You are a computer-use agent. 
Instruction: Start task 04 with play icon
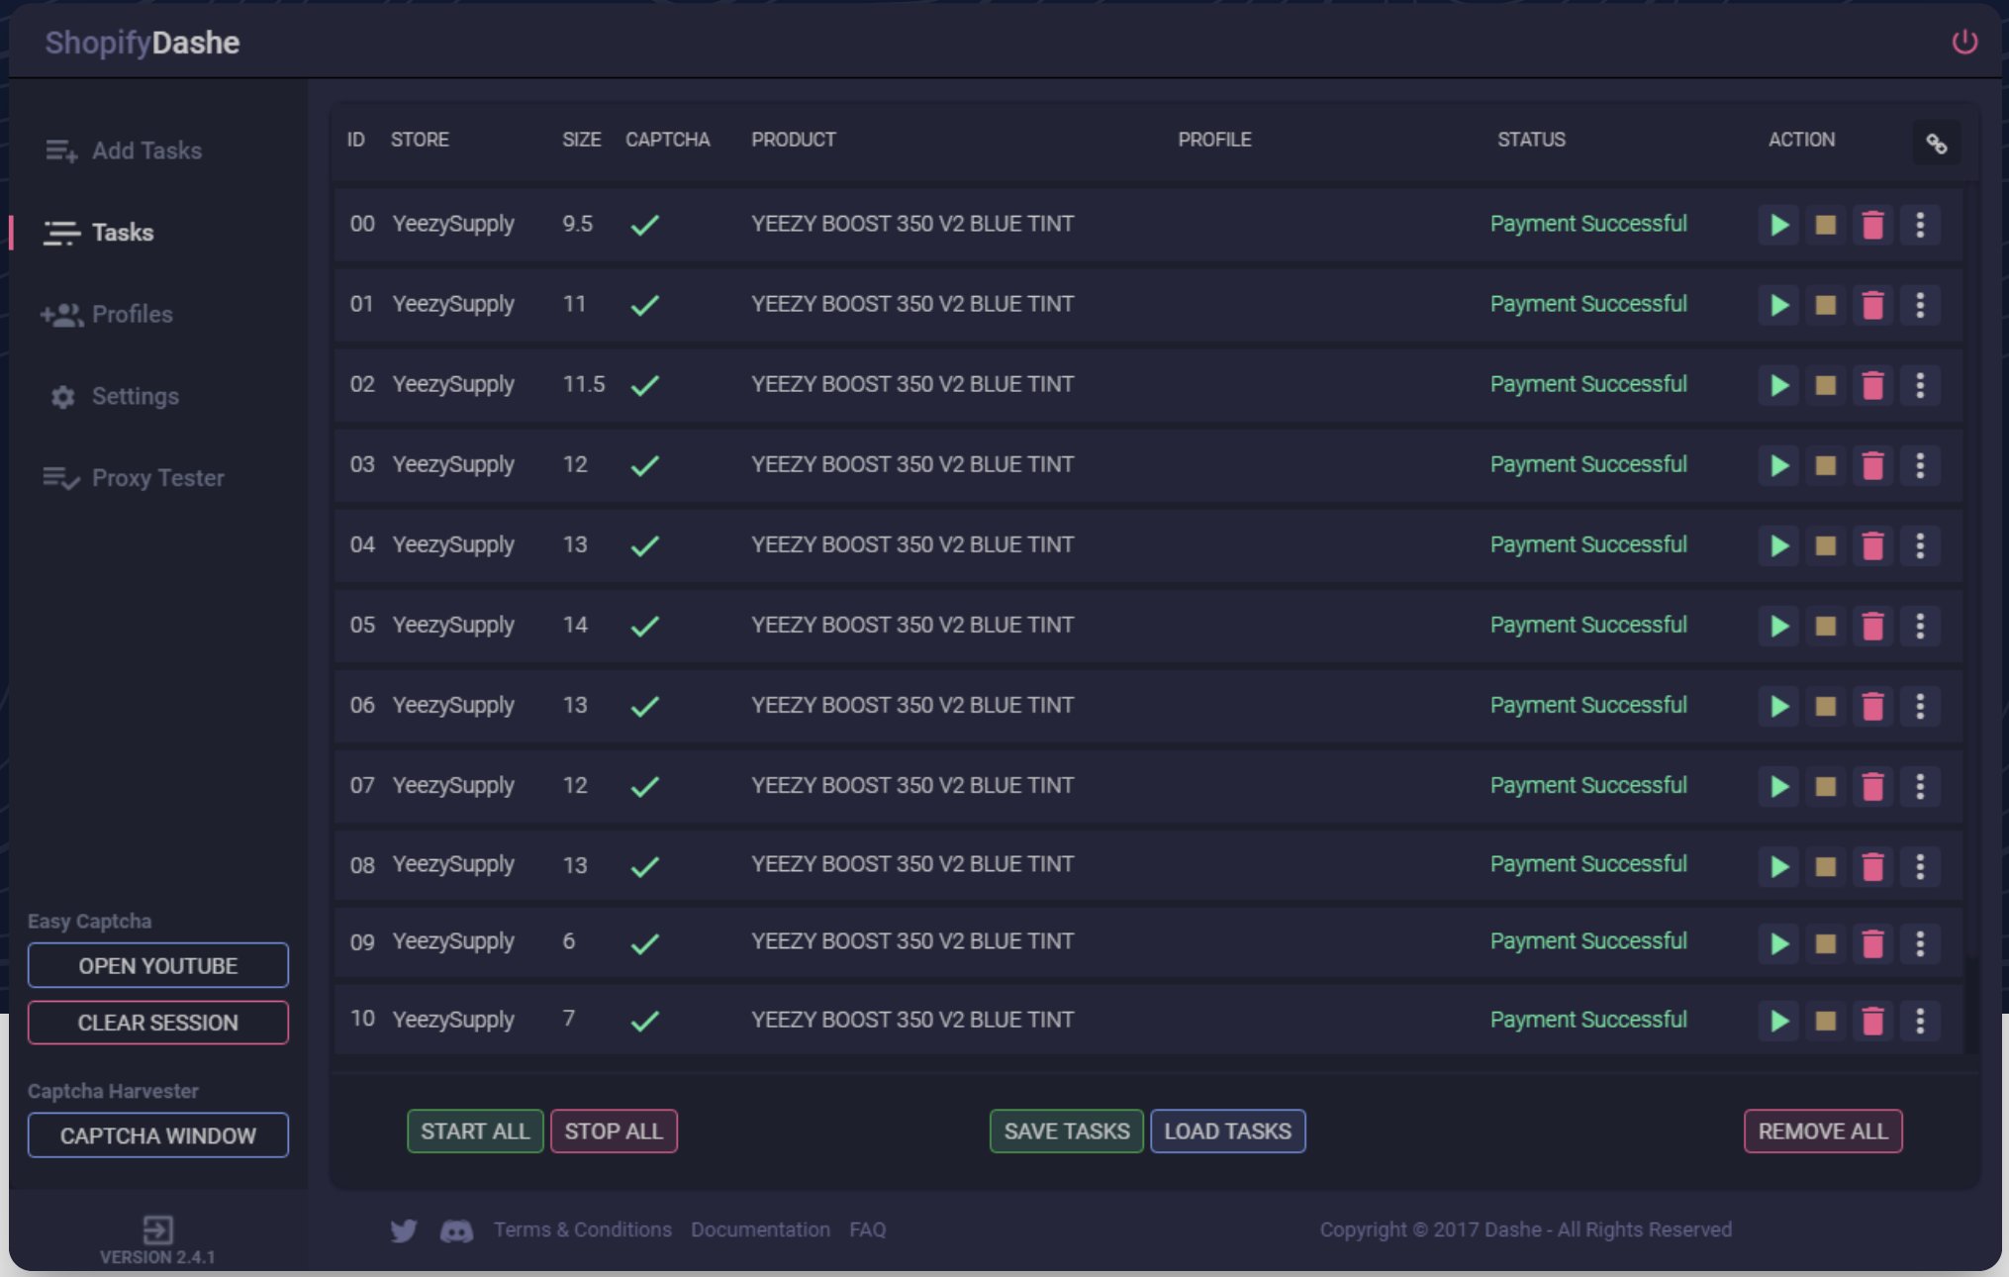click(1778, 545)
